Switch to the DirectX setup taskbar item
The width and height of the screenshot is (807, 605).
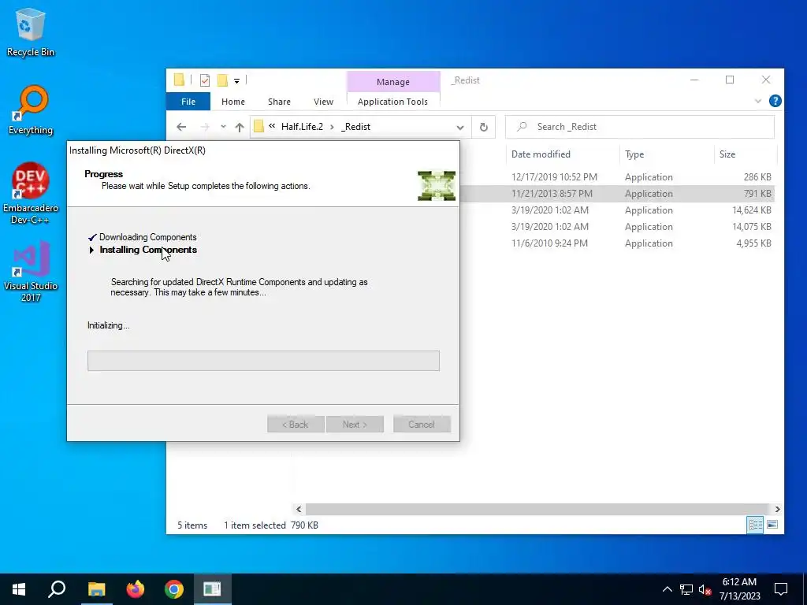pos(212,589)
